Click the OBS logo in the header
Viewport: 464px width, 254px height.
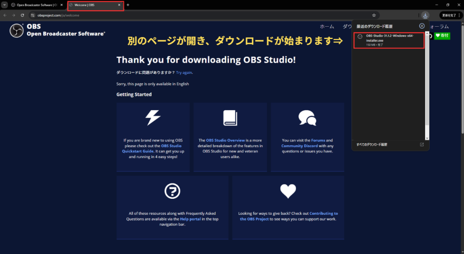[17, 30]
